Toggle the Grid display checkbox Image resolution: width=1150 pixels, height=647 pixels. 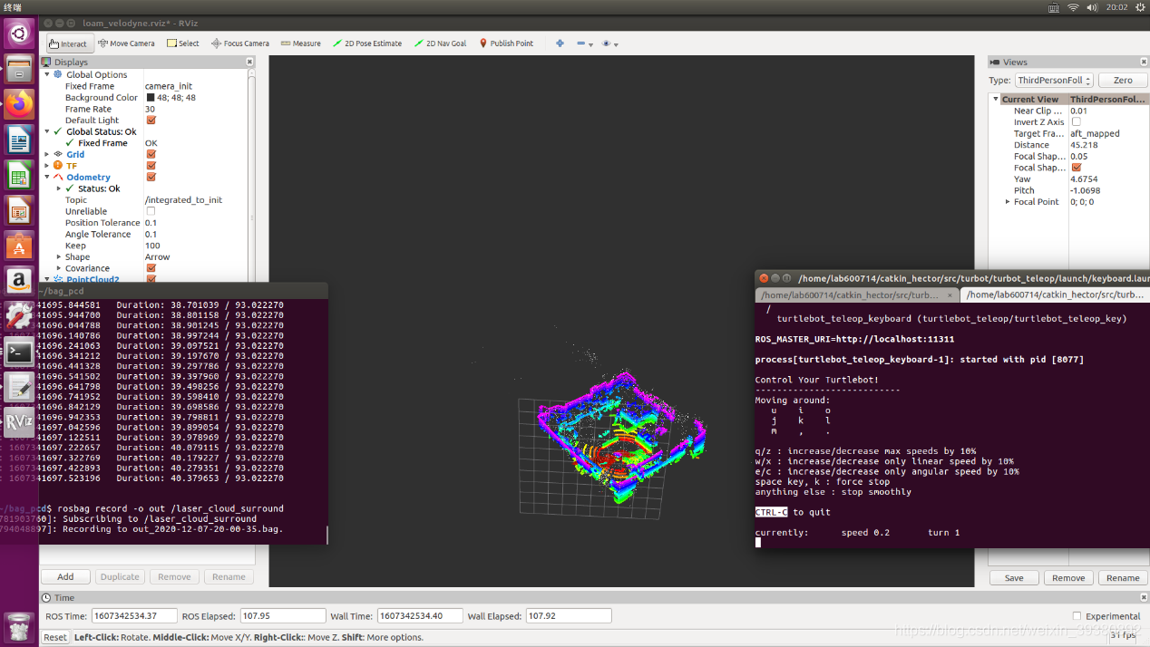[151, 155]
